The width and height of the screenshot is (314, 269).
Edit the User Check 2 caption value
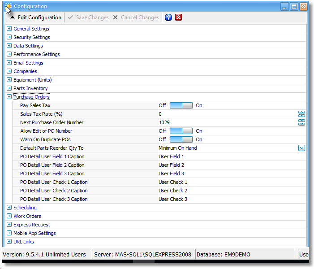232,191
